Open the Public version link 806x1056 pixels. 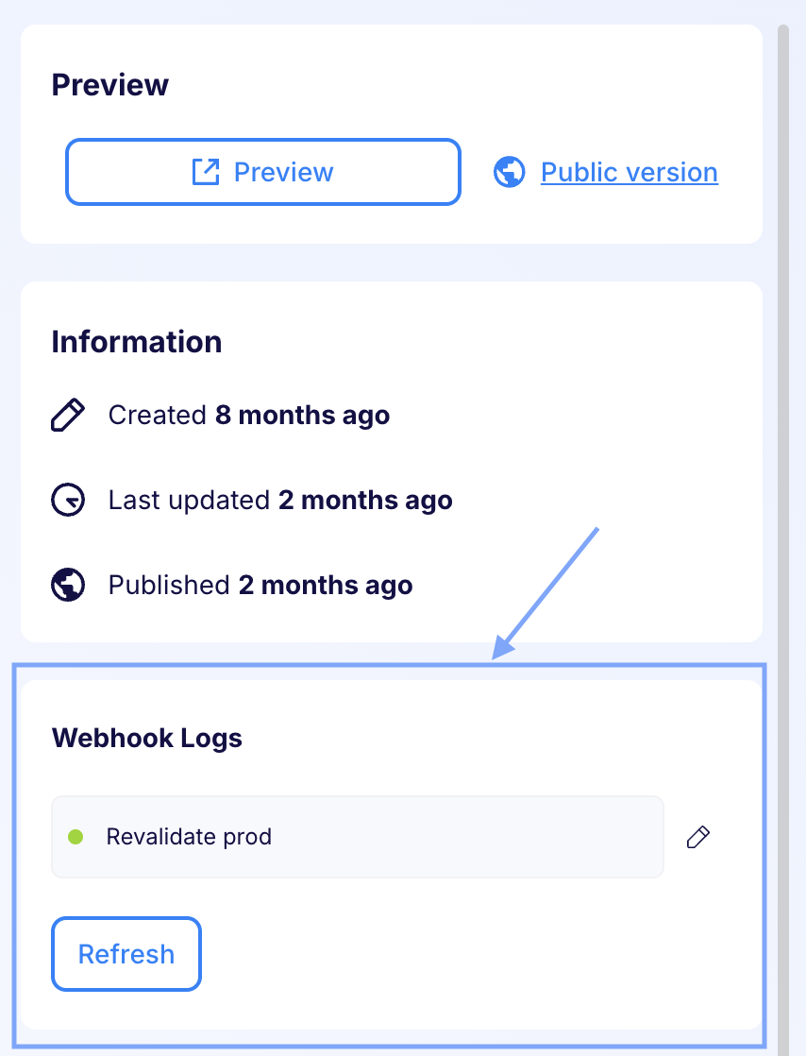pos(629,172)
